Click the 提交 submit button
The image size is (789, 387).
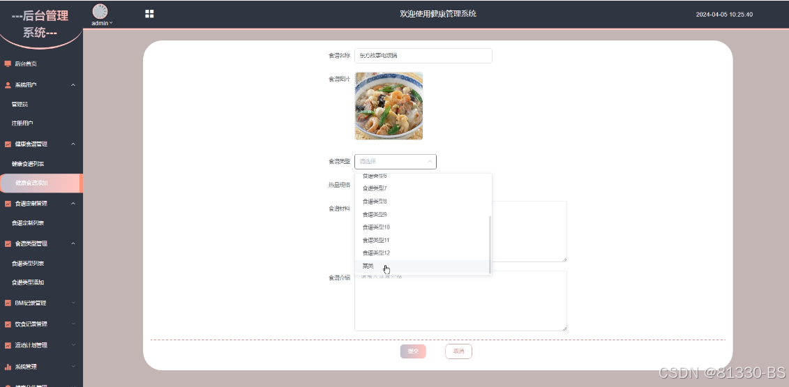pyautogui.click(x=413, y=351)
